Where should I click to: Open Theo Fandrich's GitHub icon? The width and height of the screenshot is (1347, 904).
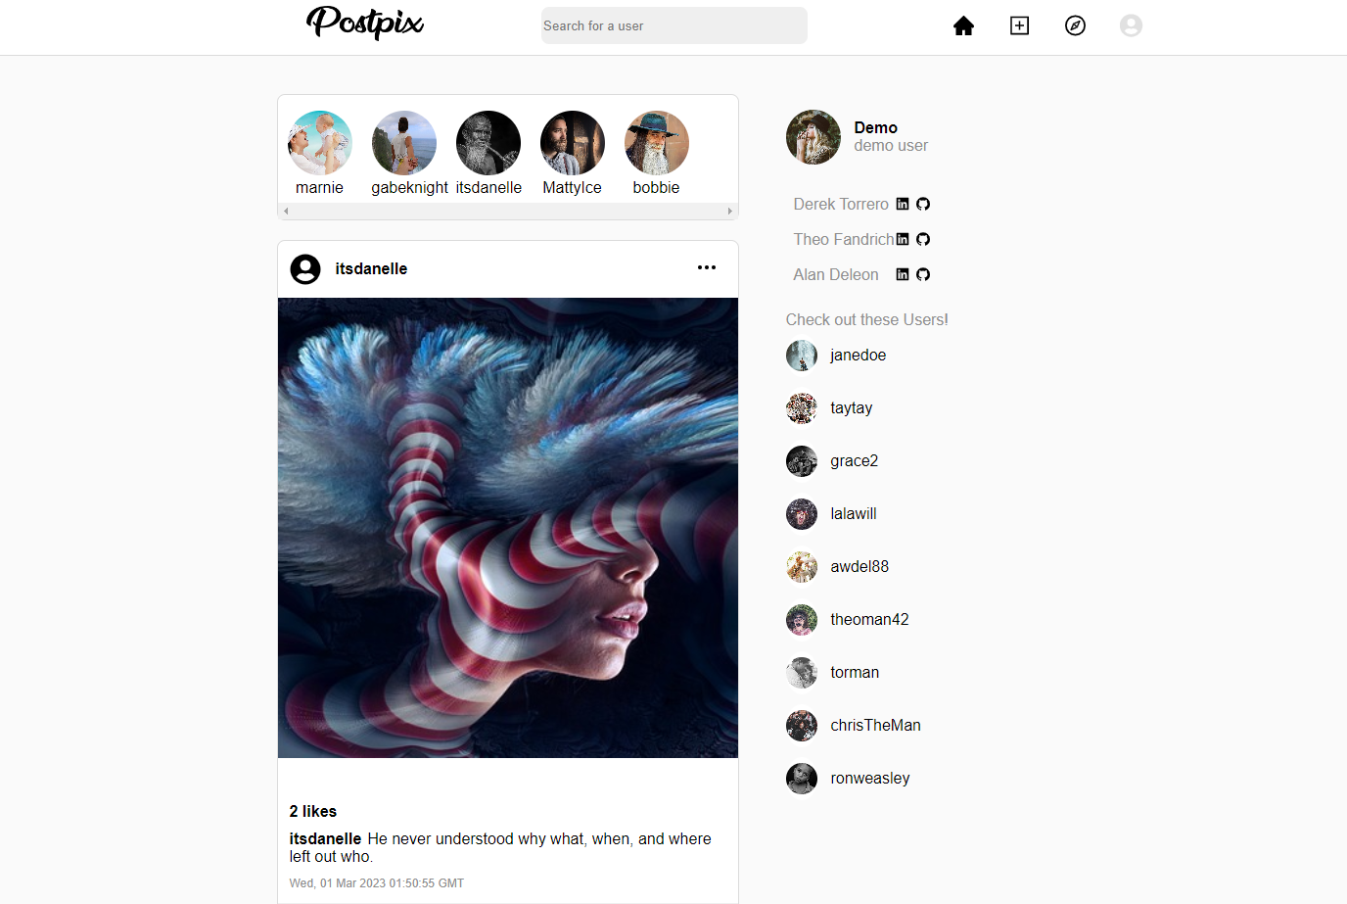click(x=923, y=239)
